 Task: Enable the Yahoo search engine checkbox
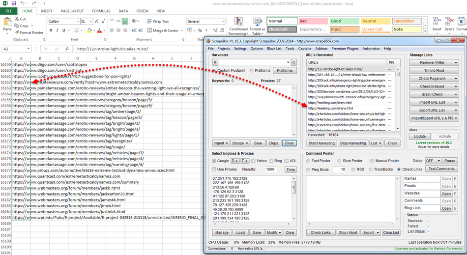pos(253,161)
